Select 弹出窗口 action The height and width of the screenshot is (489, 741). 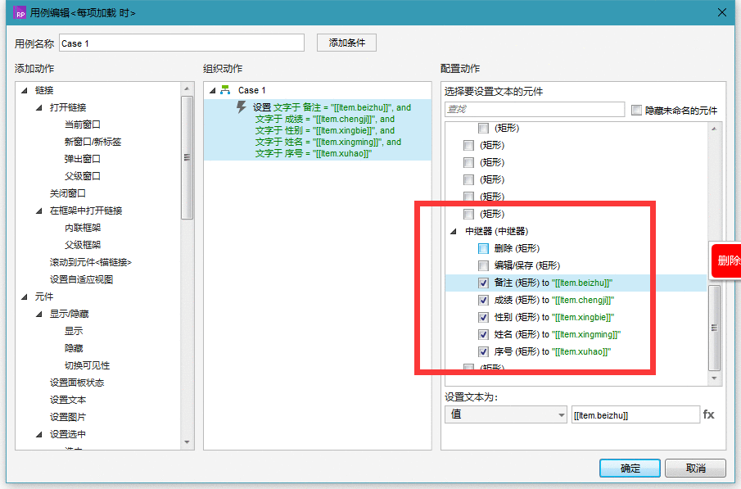pos(83,159)
